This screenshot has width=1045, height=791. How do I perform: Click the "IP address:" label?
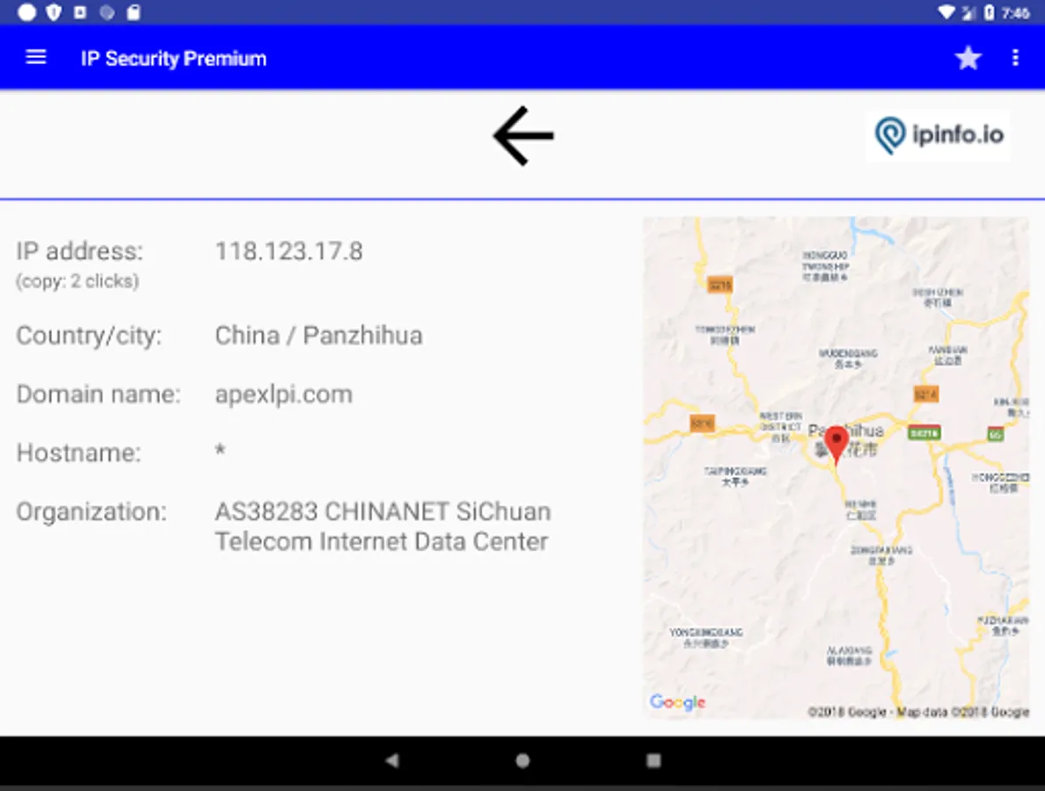(x=79, y=251)
